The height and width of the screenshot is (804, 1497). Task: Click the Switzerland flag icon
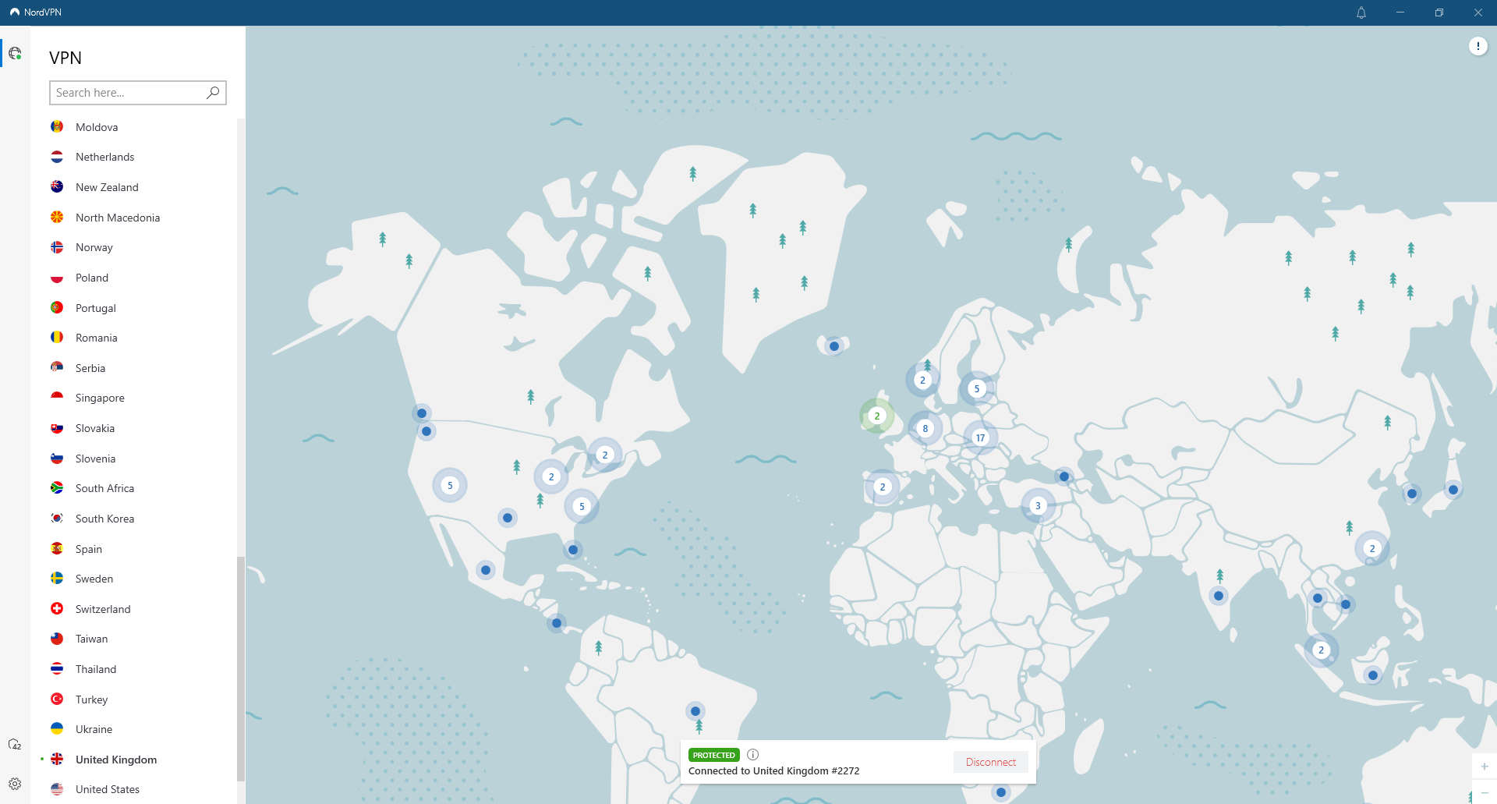57,608
